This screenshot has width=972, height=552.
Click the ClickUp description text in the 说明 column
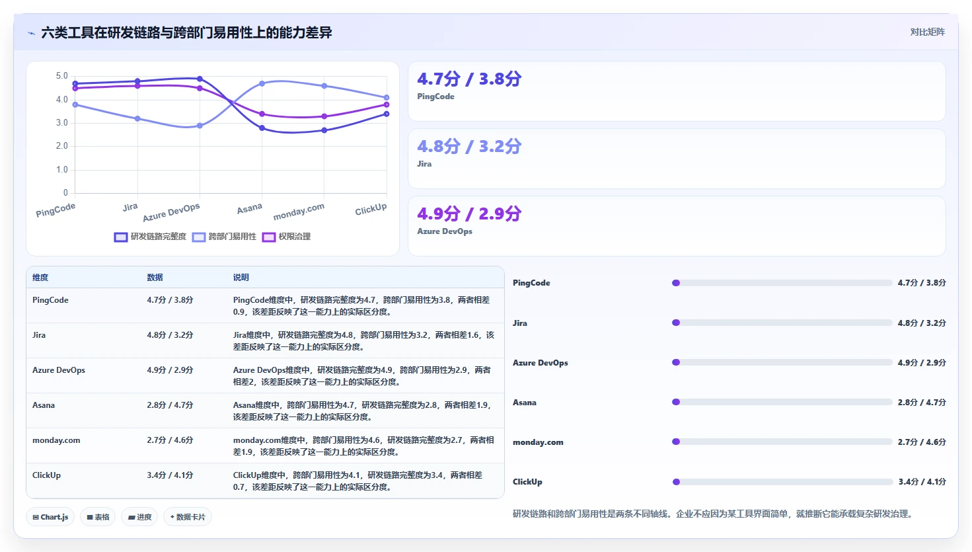(x=357, y=481)
